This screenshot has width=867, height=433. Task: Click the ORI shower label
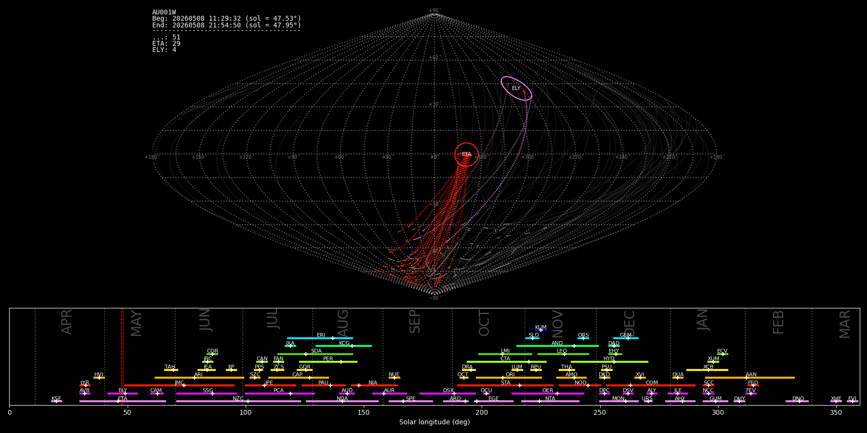click(510, 374)
